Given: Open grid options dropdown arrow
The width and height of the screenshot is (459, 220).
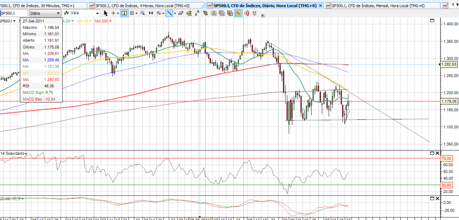Looking at the screenshot, I should [137, 13].
